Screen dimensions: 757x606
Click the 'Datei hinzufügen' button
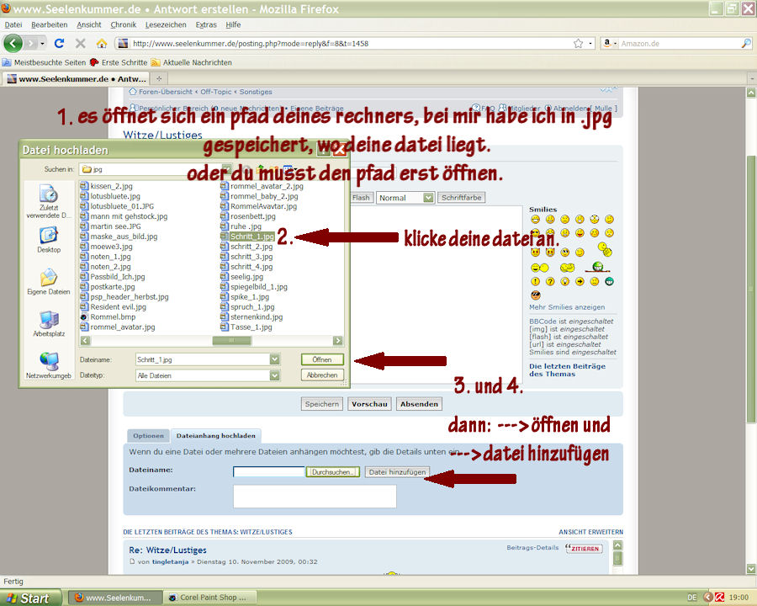point(397,472)
